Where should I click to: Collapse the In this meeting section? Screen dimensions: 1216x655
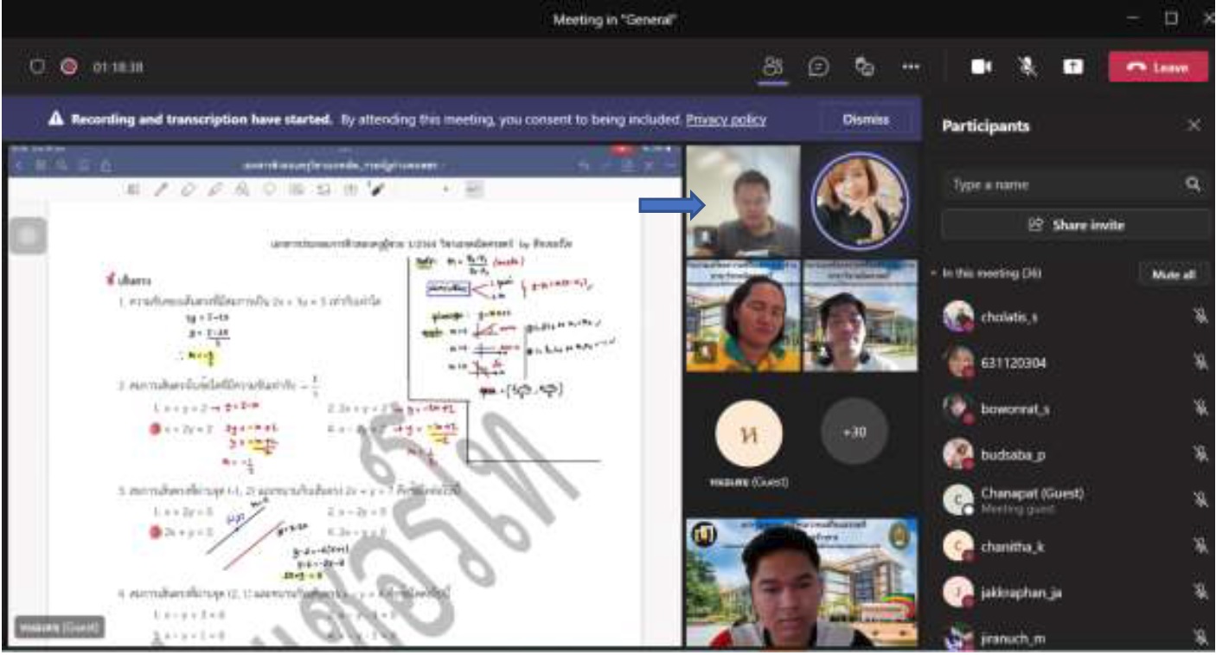[934, 273]
